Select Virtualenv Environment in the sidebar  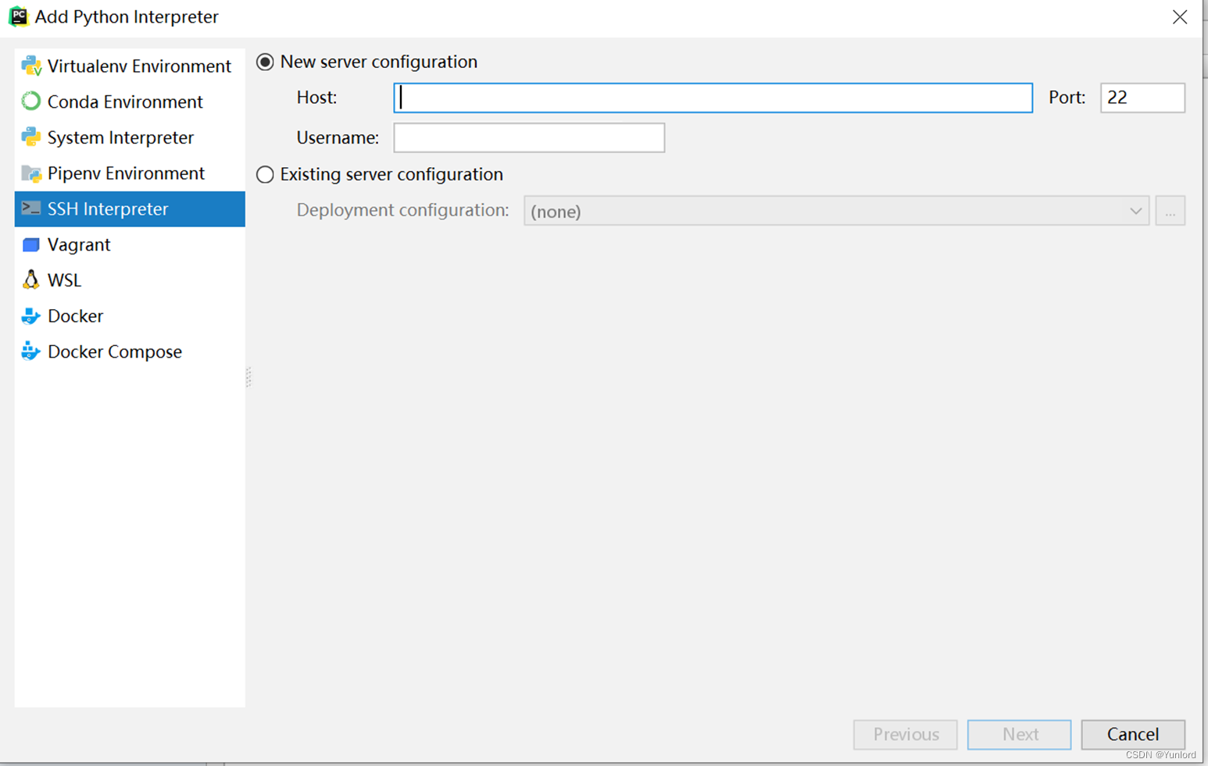click(x=130, y=66)
